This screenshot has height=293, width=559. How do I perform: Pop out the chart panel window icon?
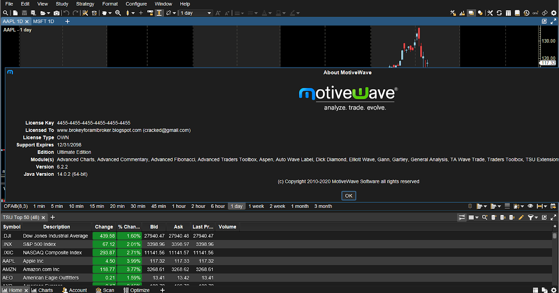(545, 21)
